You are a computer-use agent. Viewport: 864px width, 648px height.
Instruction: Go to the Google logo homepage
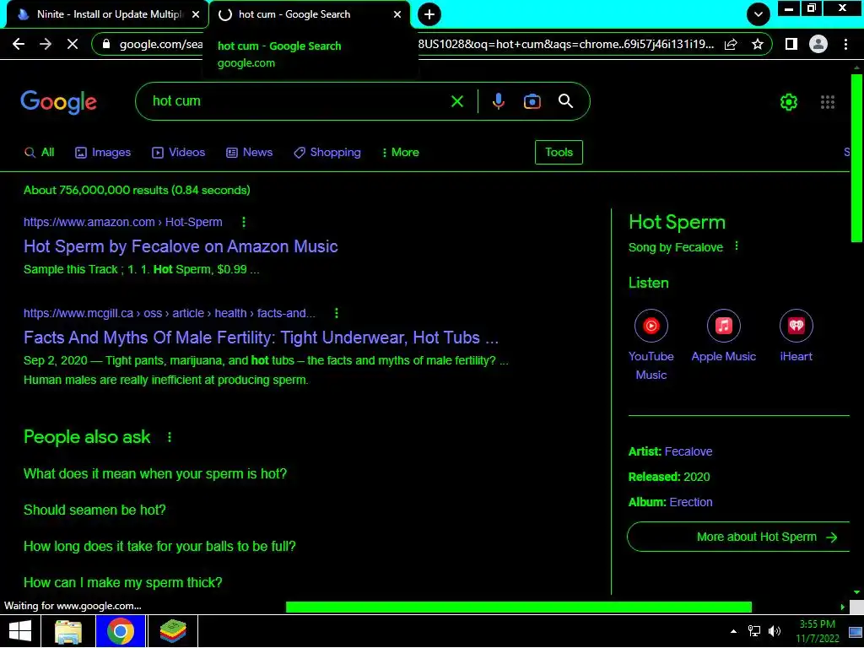pyautogui.click(x=58, y=102)
